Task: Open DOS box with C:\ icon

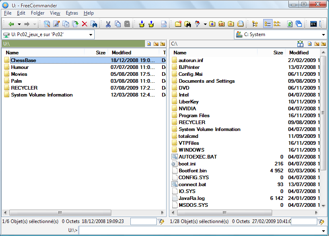Action: pyautogui.click(x=314, y=24)
